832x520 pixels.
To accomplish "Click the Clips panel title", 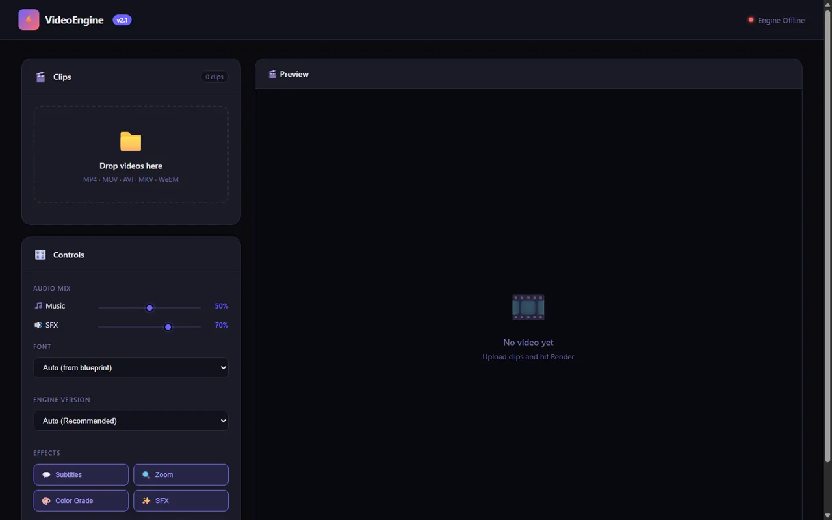I will [62, 77].
